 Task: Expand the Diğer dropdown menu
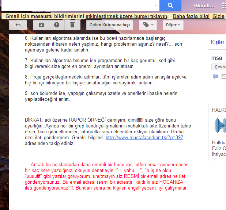click(x=173, y=25)
